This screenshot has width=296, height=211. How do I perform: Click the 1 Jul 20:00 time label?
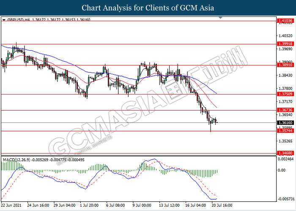pyautogui.click(x=90, y=205)
